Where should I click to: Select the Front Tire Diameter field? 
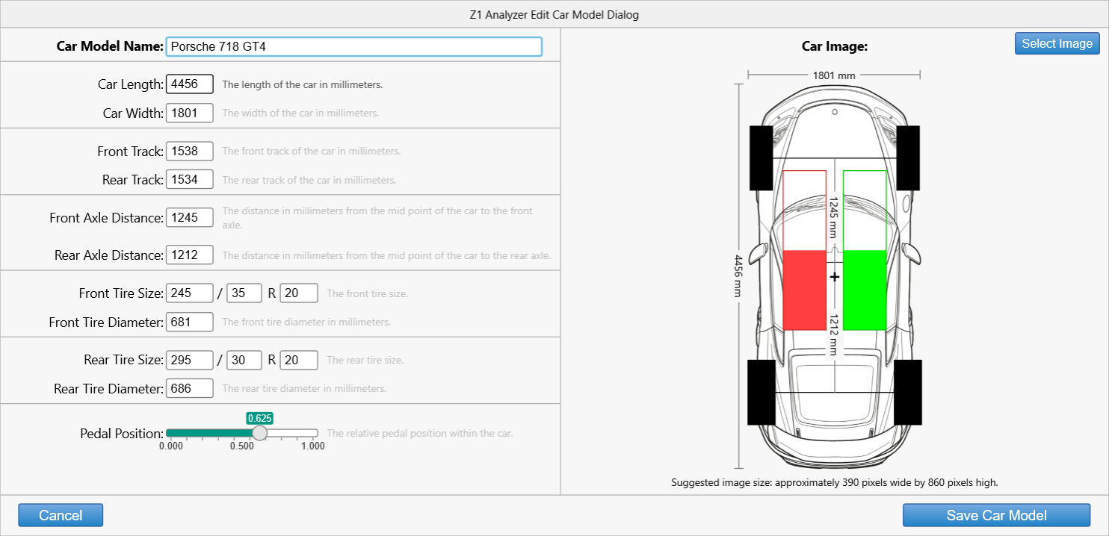tap(190, 322)
